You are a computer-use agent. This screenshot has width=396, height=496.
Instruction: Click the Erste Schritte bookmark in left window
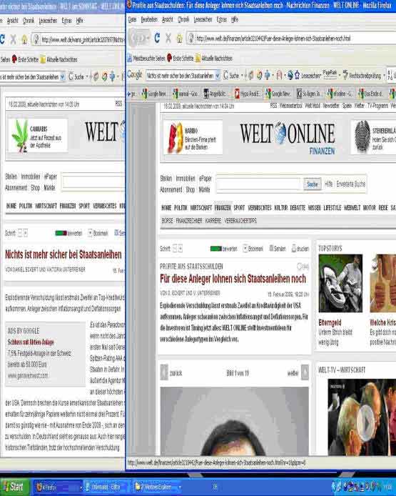pos(25,59)
